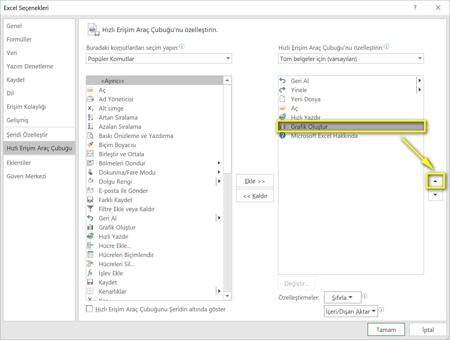
Task: Click the Ad Yöneticisi icon
Action: point(90,99)
